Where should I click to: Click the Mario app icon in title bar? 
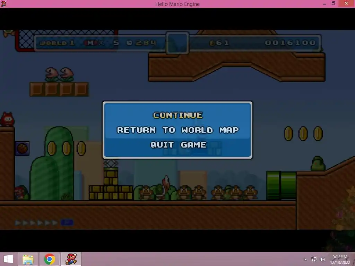click(3, 4)
